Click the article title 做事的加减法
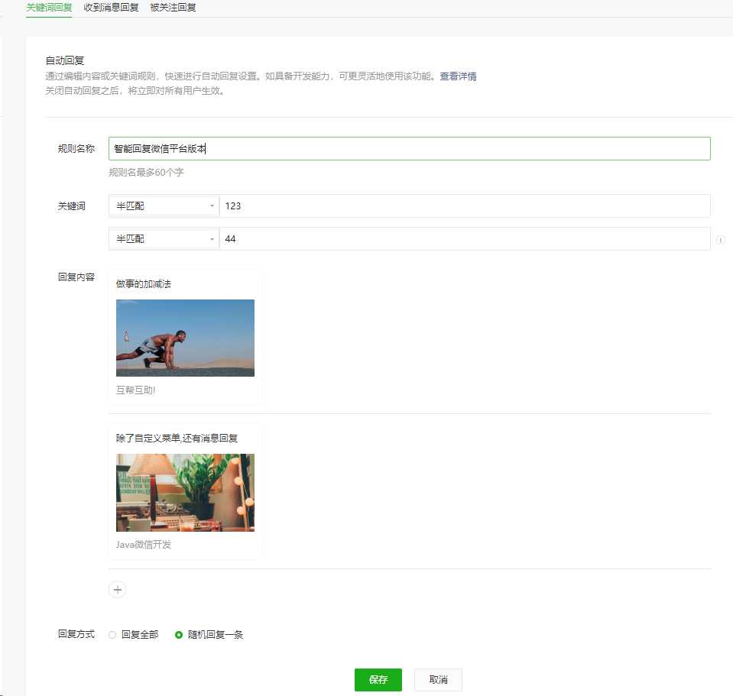Screen dimensions: 733x696 pyautogui.click(x=144, y=284)
